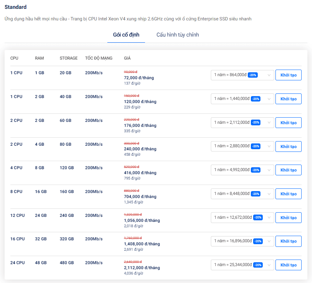Click the 160 GB storage cell
Image resolution: width=312 pixels, height=283 pixels.
[67, 192]
